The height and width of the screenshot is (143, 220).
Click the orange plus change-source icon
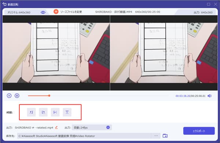[56, 12]
